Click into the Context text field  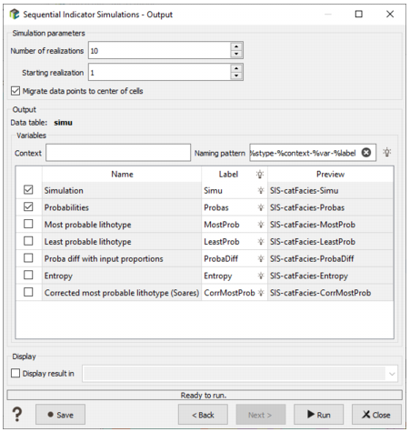(118, 153)
